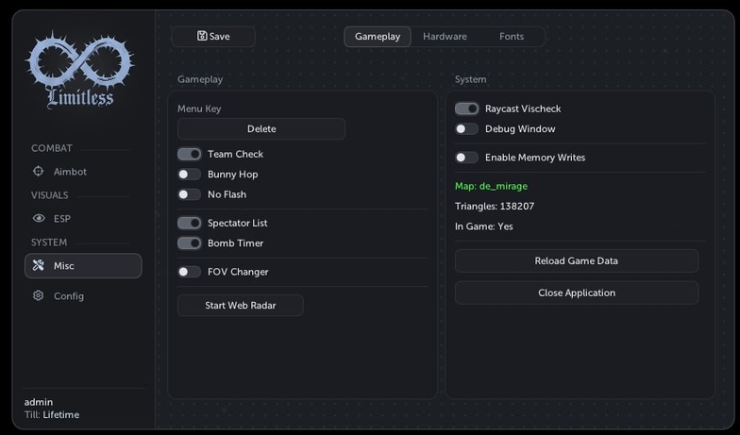740x435 pixels.
Task: Select the Misc wrench-and-screwdriver icon
Action: tap(38, 265)
